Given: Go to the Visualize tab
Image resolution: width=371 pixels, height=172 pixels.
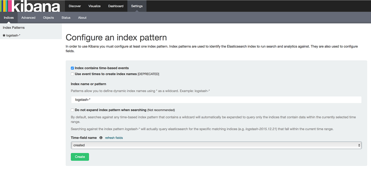Looking at the screenshot, I should pos(95,6).
